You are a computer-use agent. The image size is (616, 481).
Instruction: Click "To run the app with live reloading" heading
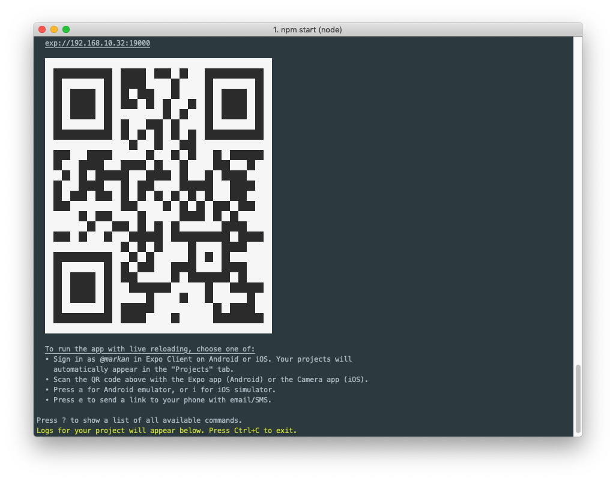pyautogui.click(x=149, y=349)
